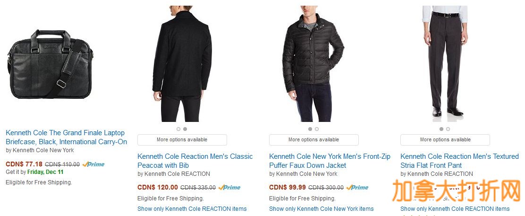The image size is (525, 216).
Task: Show only Kenneth Cole New York items
Action: coord(321,209)
